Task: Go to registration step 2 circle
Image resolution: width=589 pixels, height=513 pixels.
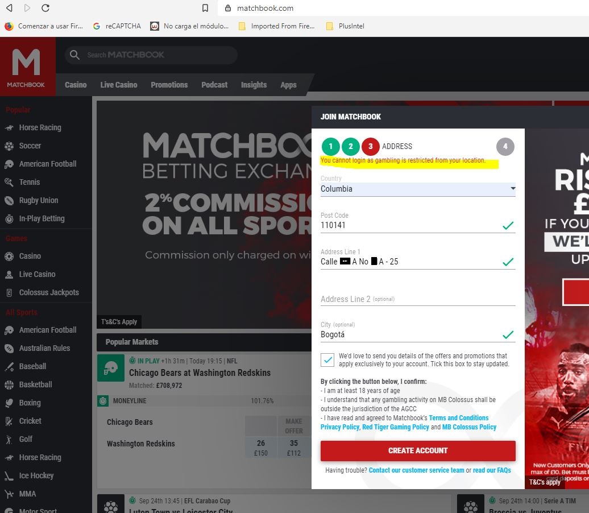Action: 350,147
